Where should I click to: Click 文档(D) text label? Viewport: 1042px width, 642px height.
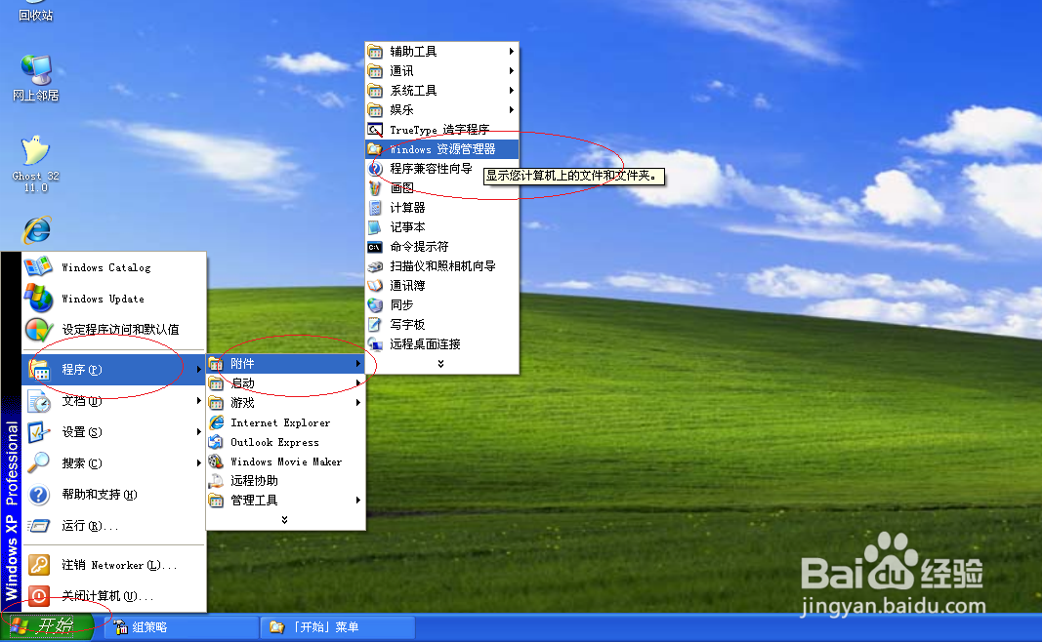[x=82, y=401]
